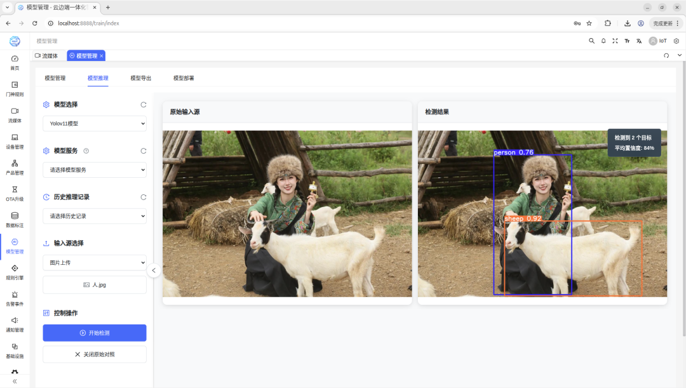Open 数据标注 data labeling in sidebar

click(x=15, y=219)
